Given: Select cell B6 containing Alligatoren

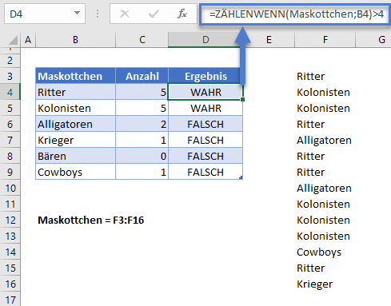Looking at the screenshot, I should click(x=75, y=124).
